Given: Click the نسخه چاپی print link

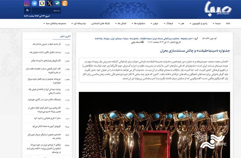Looking at the screenshot, I should click(137, 42).
